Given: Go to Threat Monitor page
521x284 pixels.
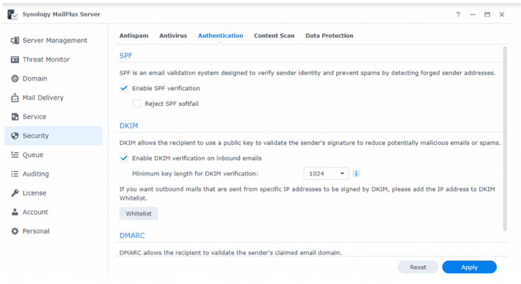Looking at the screenshot, I should [53, 59].
